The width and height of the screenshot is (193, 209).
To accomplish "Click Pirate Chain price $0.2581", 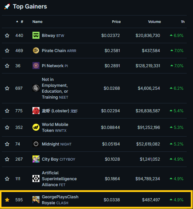I will pos(112,51).
